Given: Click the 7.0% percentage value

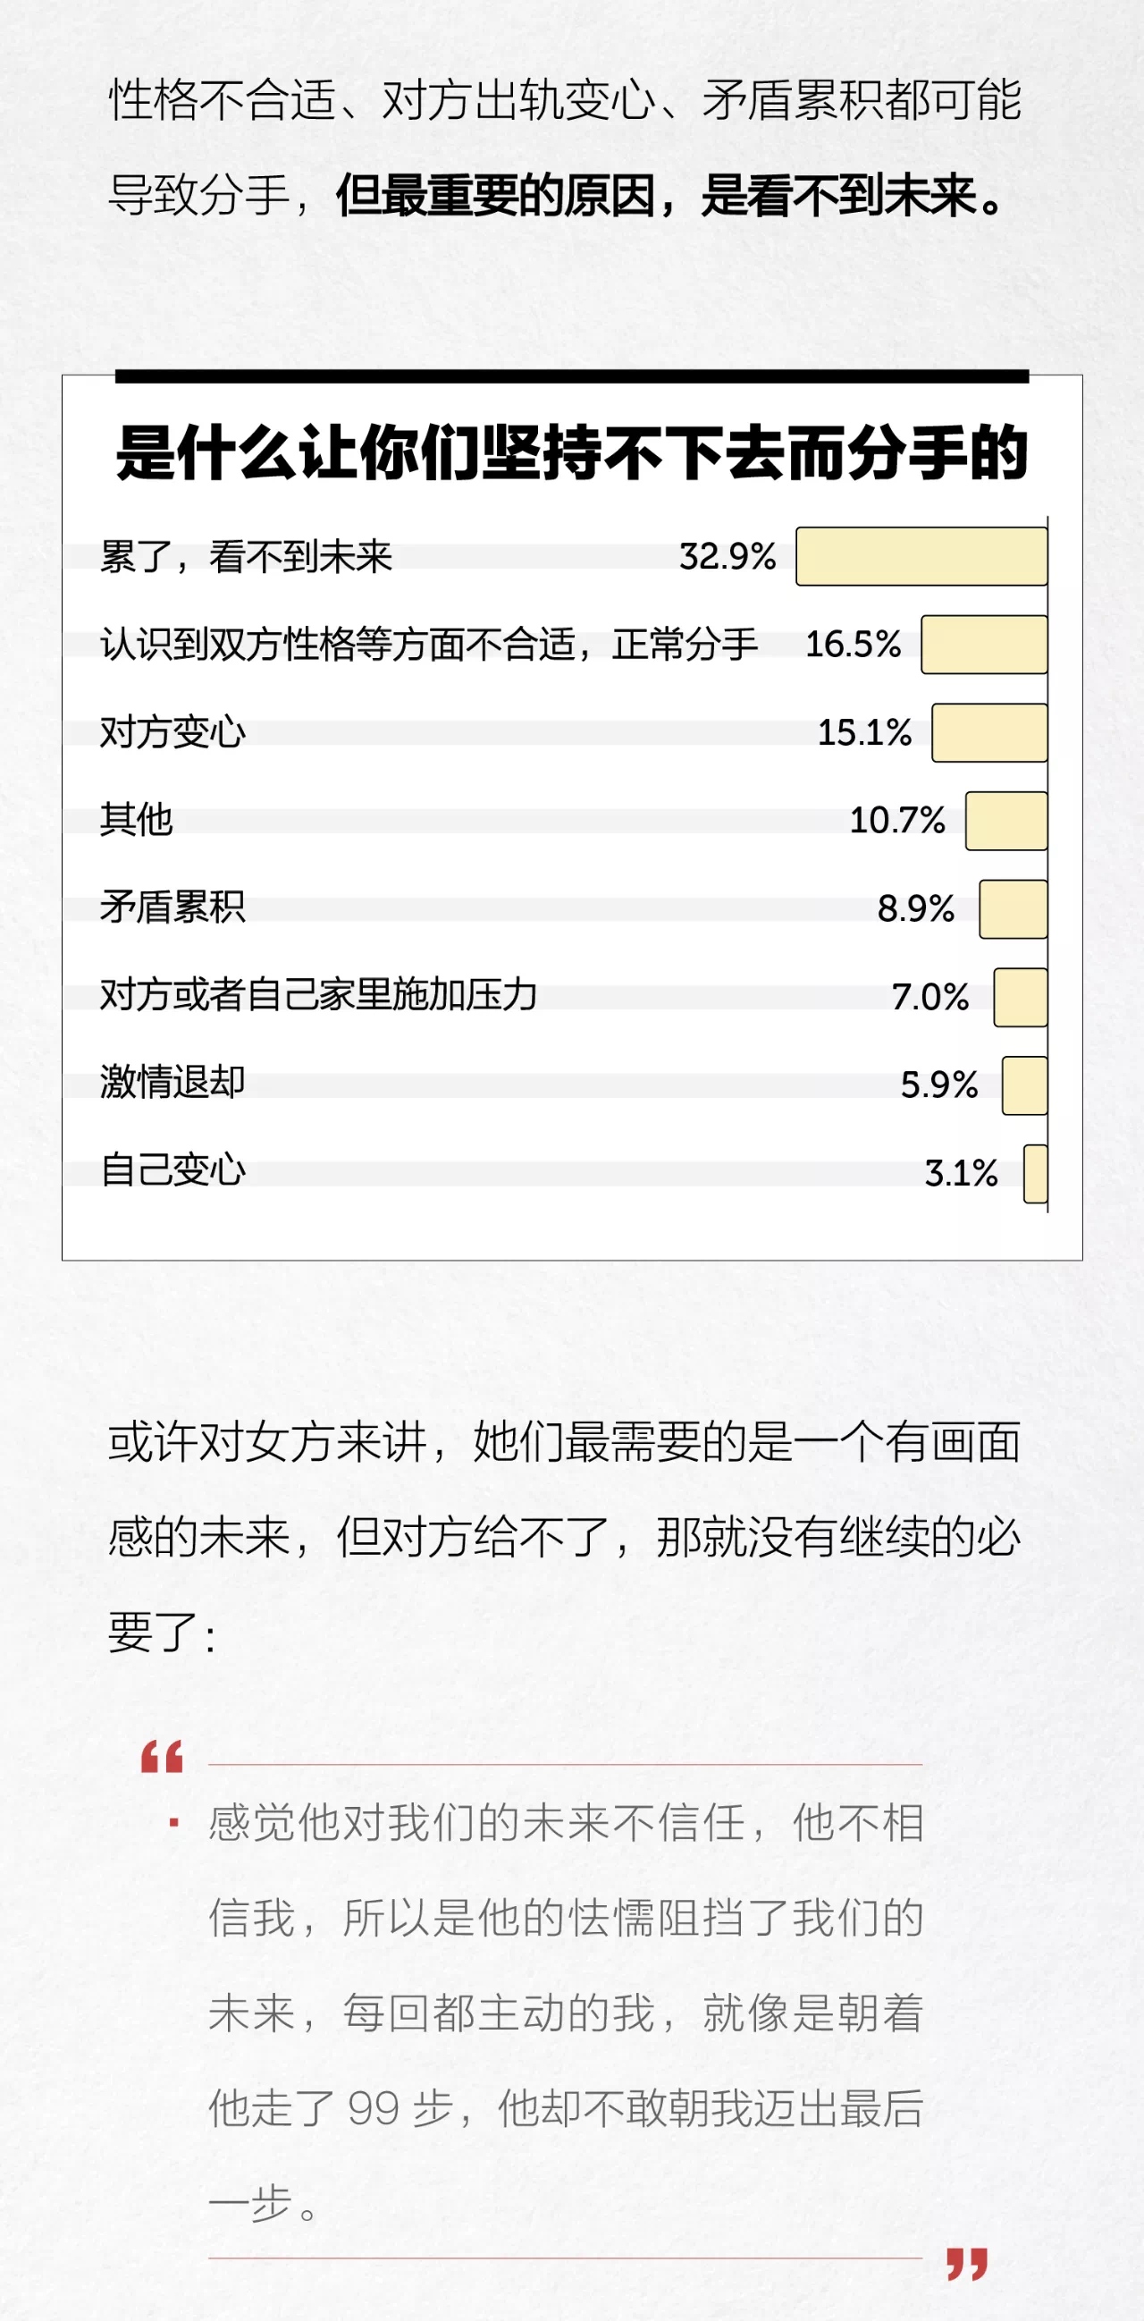Looking at the screenshot, I should (x=929, y=997).
